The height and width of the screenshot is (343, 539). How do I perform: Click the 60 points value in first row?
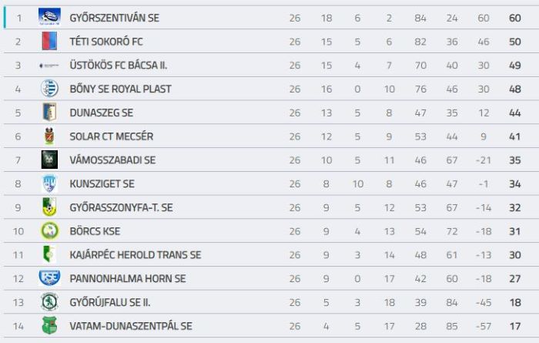(x=515, y=18)
